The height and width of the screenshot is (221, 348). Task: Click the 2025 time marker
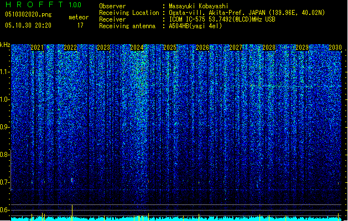pyautogui.click(x=170, y=48)
